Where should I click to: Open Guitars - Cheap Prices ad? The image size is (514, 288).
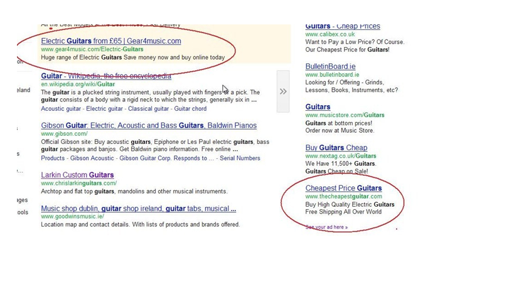(343, 27)
